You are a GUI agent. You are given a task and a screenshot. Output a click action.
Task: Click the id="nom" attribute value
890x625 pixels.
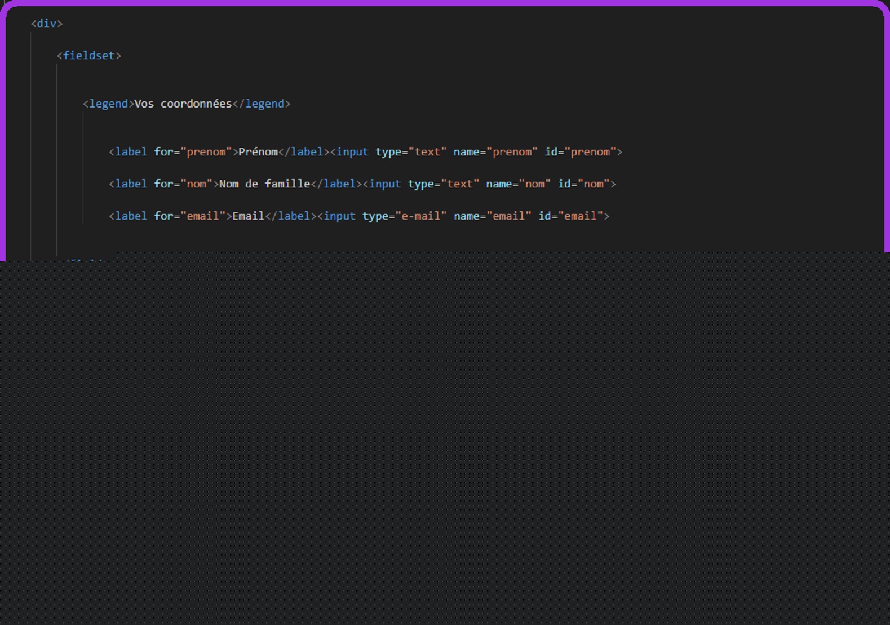(x=594, y=184)
